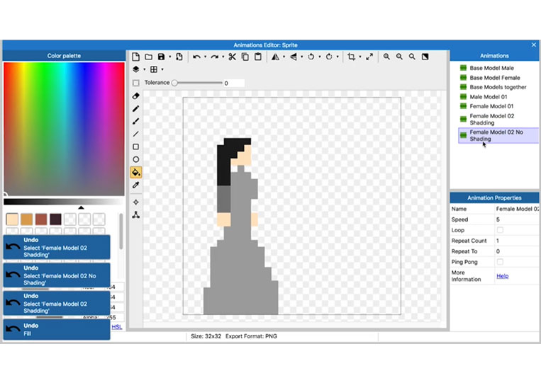
Task: Open the rotate counter-clockwise dropdown arrow
Action: [x=320, y=57]
